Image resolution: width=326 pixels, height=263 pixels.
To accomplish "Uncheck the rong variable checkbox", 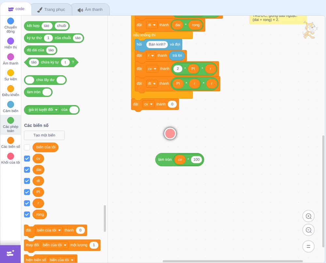I will tap(27, 214).
